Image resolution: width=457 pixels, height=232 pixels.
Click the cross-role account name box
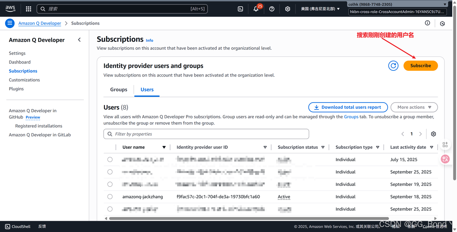pos(397,12)
